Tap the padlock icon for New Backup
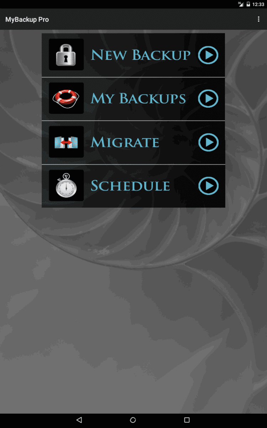 66,55
